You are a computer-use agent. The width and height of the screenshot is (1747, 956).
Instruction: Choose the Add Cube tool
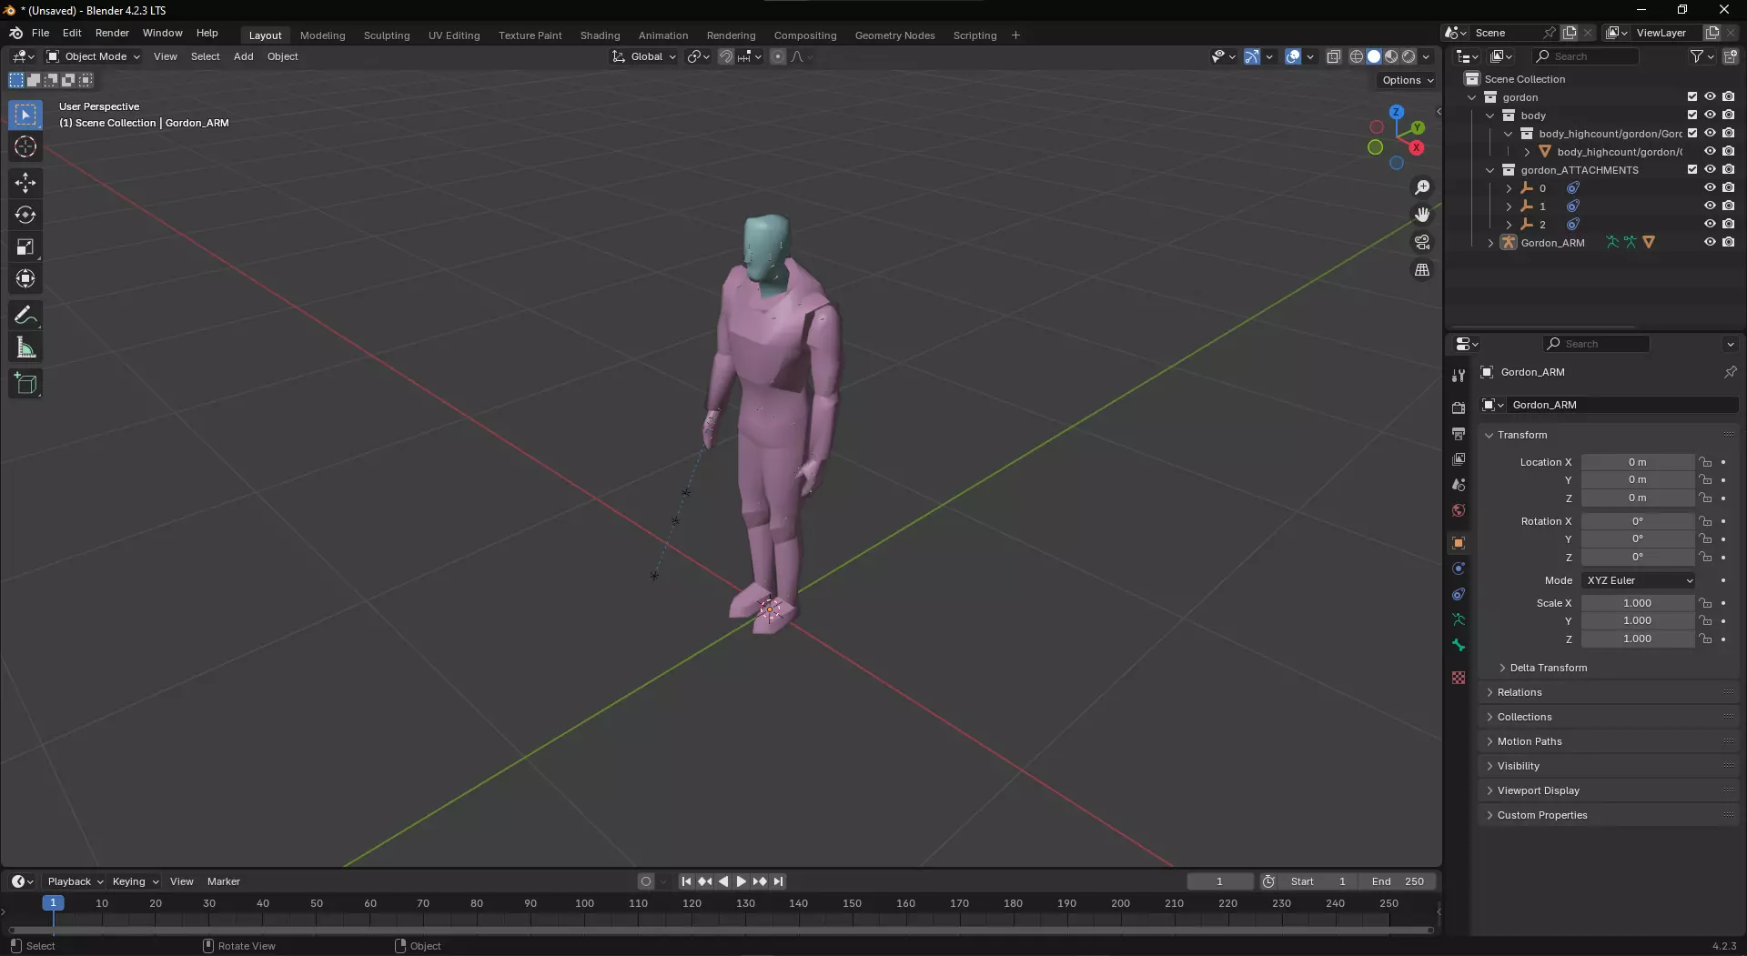(25, 384)
